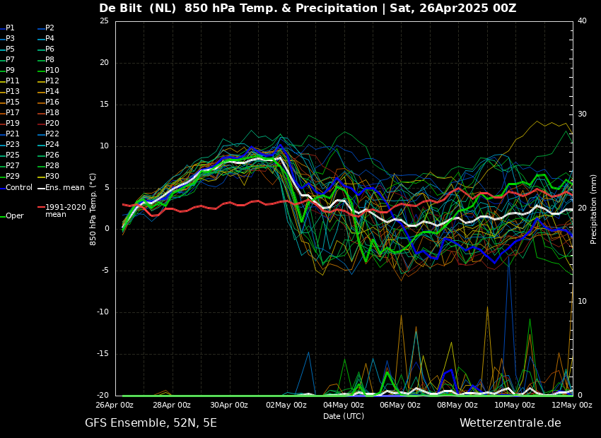Click the Oper legend entry
The width and height of the screenshot is (601, 438).
12,216
